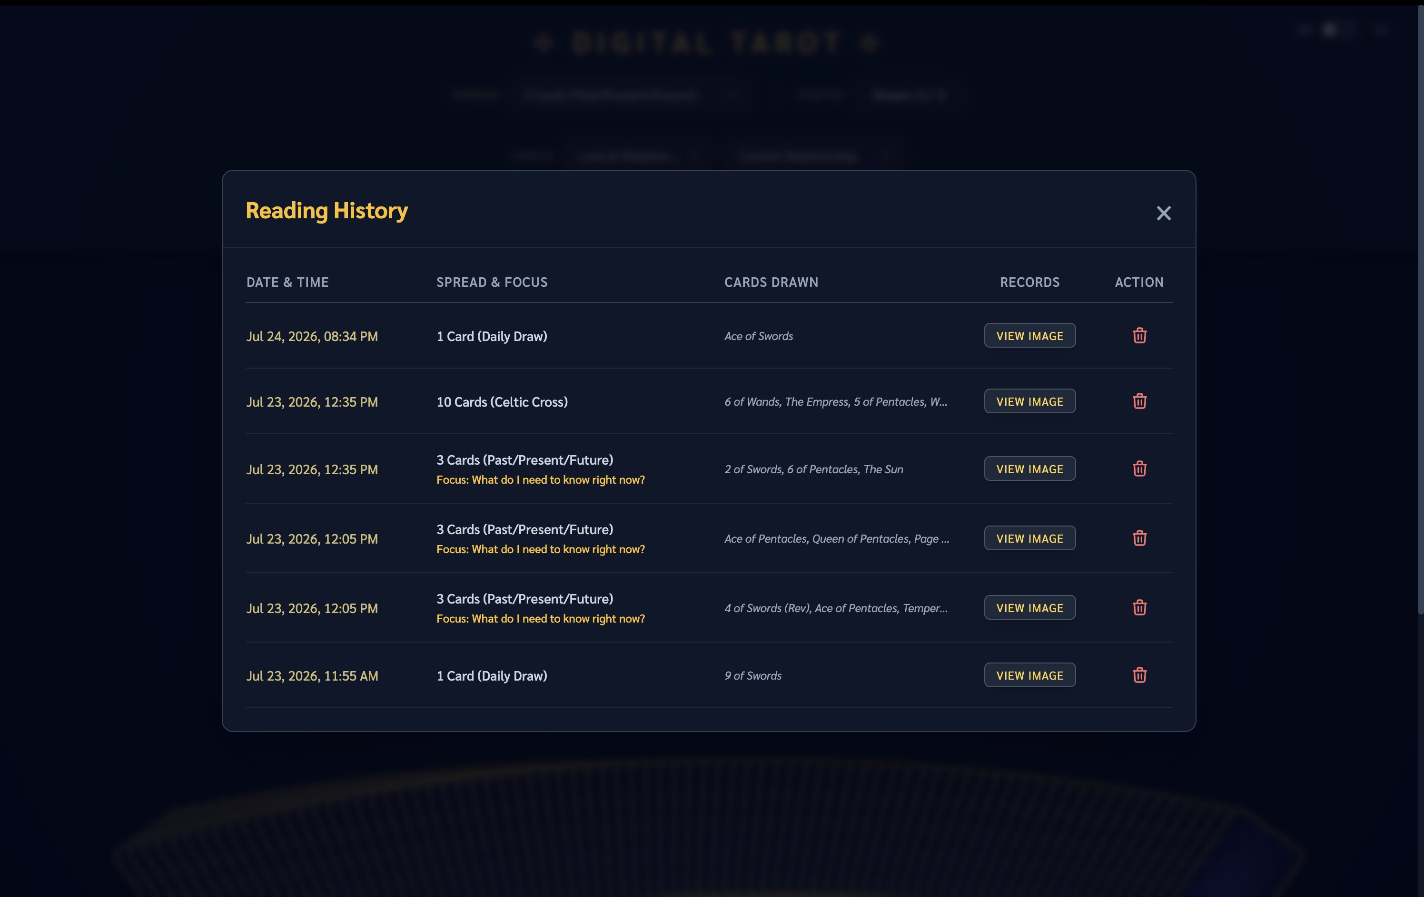This screenshot has width=1424, height=897.
Task: Click the Focus line in The Sun reading row
Action: pyautogui.click(x=541, y=480)
